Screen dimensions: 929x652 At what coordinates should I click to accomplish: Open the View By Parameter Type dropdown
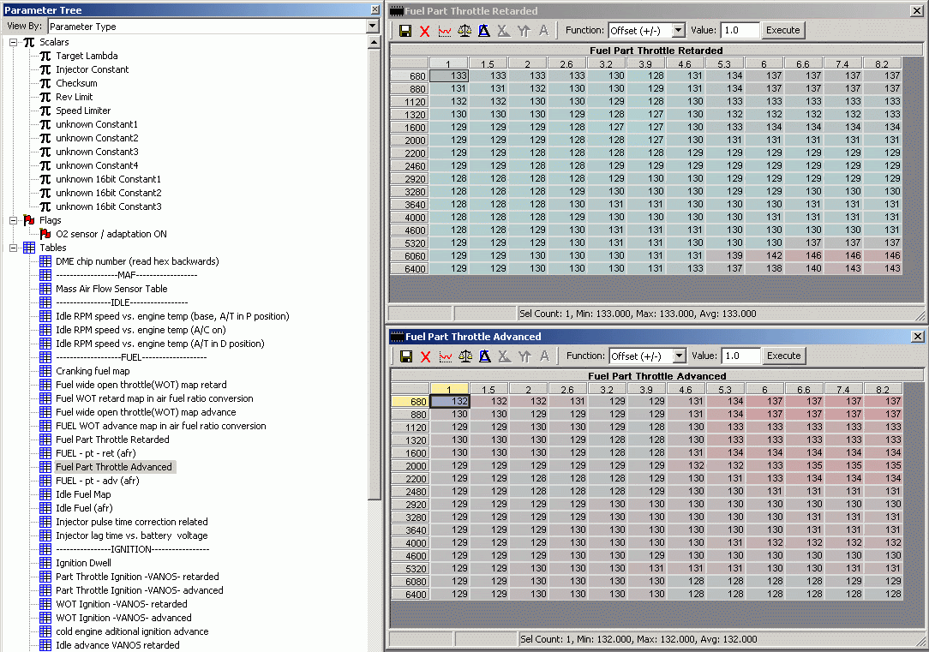[x=372, y=27]
